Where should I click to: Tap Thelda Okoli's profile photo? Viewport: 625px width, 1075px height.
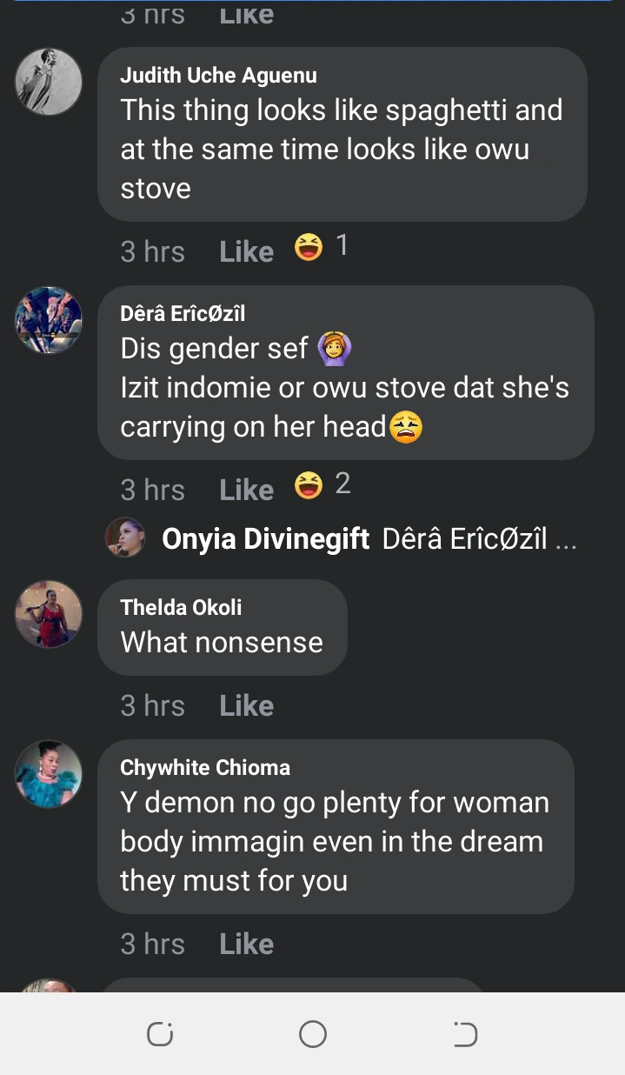[49, 614]
